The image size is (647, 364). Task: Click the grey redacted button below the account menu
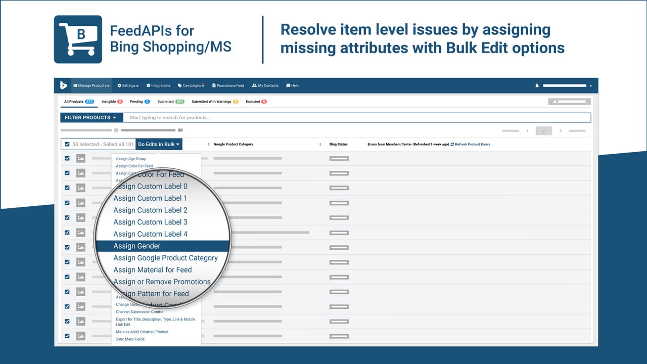[x=570, y=102]
